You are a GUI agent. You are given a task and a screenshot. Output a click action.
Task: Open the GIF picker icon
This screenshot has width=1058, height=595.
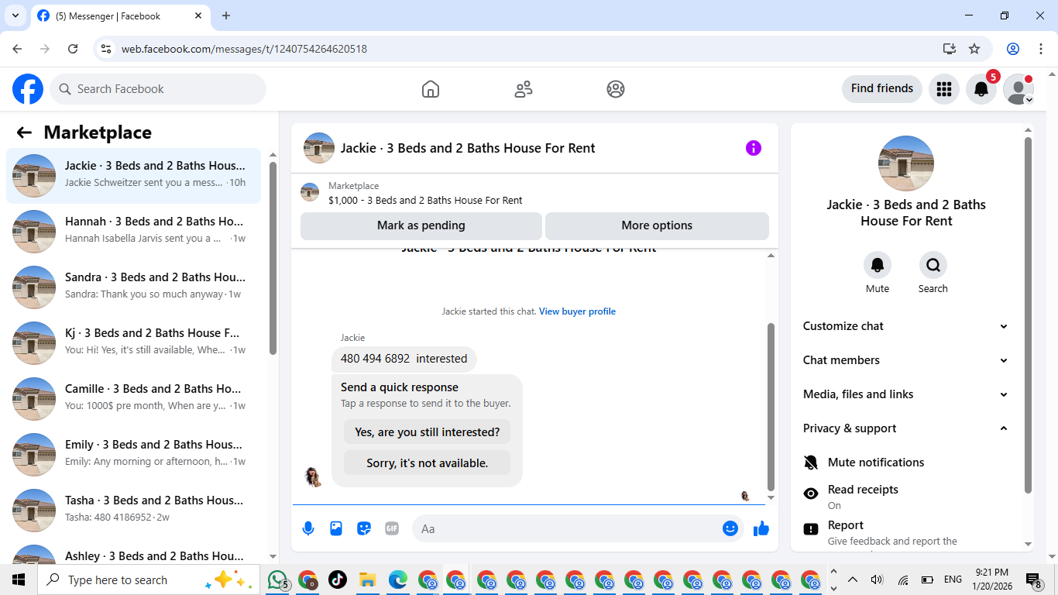[392, 528]
